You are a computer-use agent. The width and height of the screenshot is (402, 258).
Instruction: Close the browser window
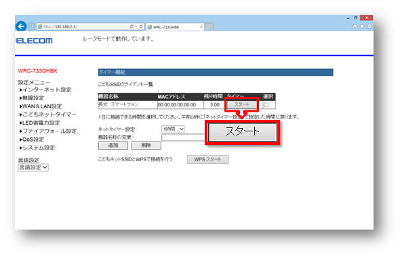(x=366, y=18)
